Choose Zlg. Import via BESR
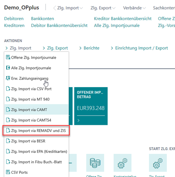The width and height of the screenshot is (175, 177). pyautogui.click(x=36, y=141)
